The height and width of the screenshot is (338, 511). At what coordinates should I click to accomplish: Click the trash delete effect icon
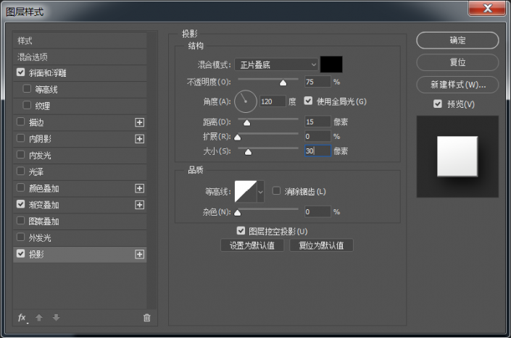pyautogui.click(x=147, y=318)
